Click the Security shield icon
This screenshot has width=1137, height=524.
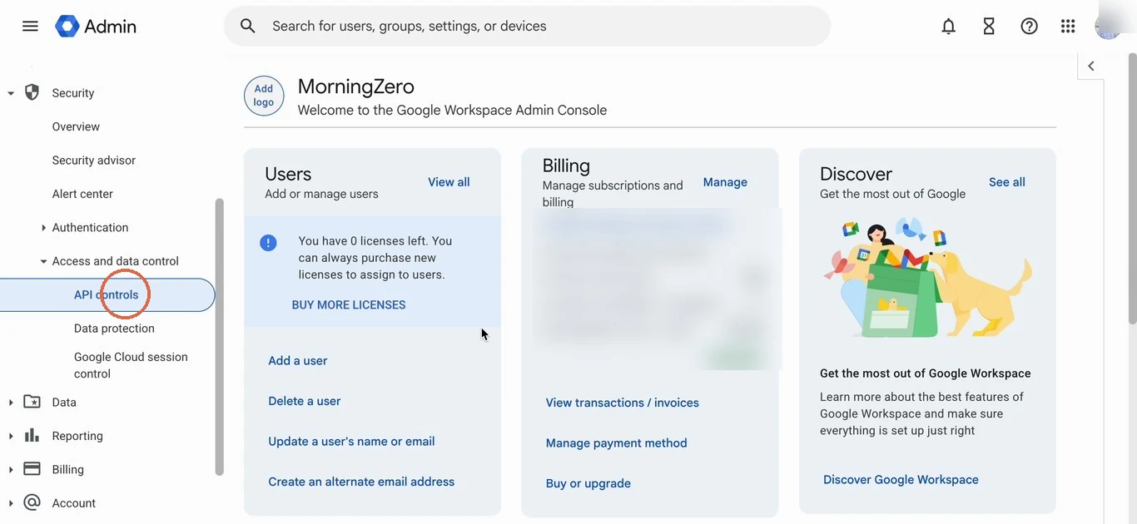(x=32, y=92)
